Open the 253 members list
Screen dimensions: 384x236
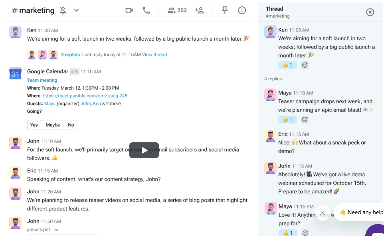point(177,10)
